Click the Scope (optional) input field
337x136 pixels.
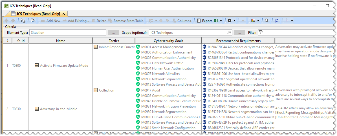[188, 32]
